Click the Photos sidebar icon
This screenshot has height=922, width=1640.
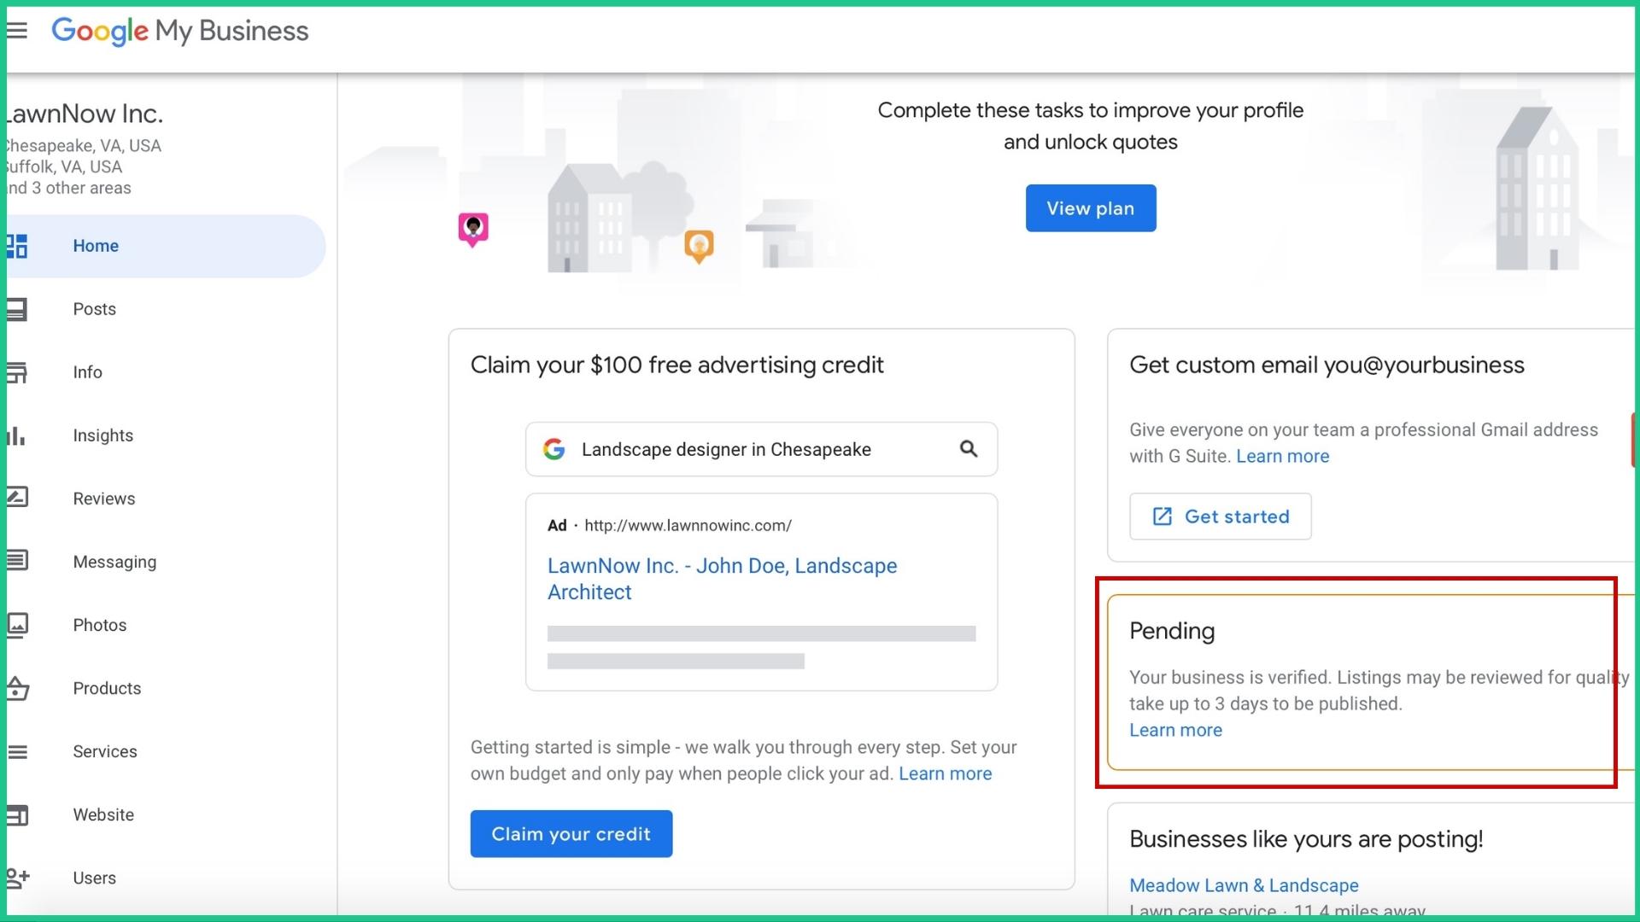point(17,625)
